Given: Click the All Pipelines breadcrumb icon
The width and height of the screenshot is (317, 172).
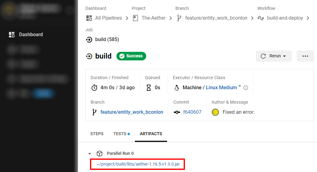Looking at the screenshot, I should click(x=89, y=18).
